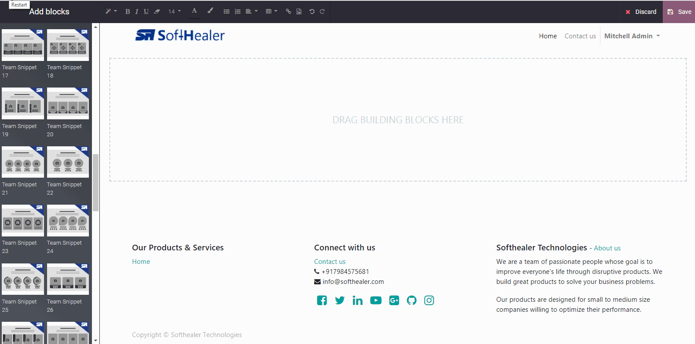695x344 pixels.
Task: Open the GitHub social icon
Action: click(412, 300)
